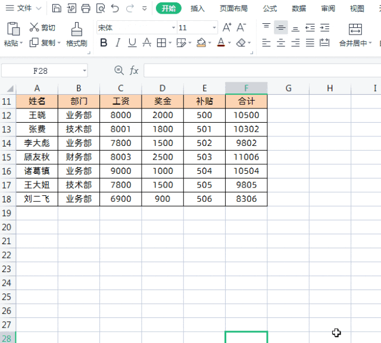Image resolution: width=381 pixels, height=343 pixels.
Task: Click the Copy (复制) button
Action: point(42,43)
